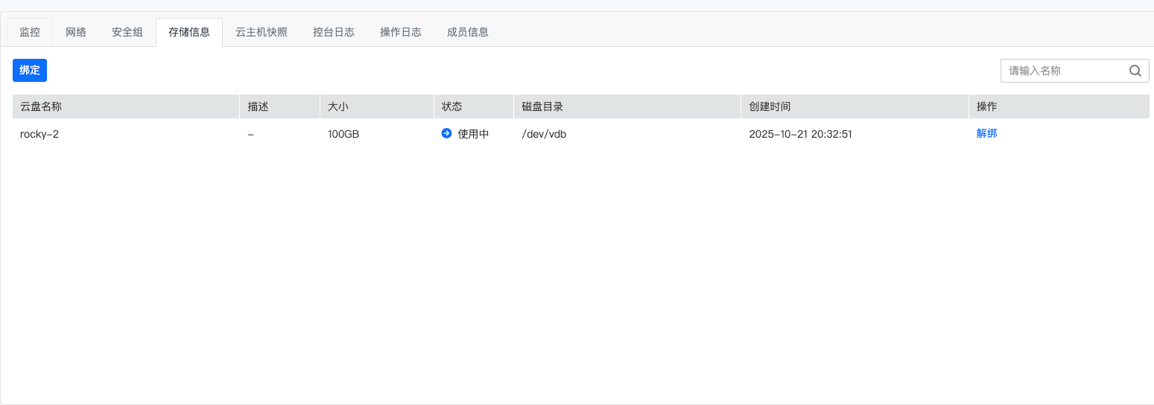Open the 网络 tab
The image size is (1154, 405).
pos(76,32)
